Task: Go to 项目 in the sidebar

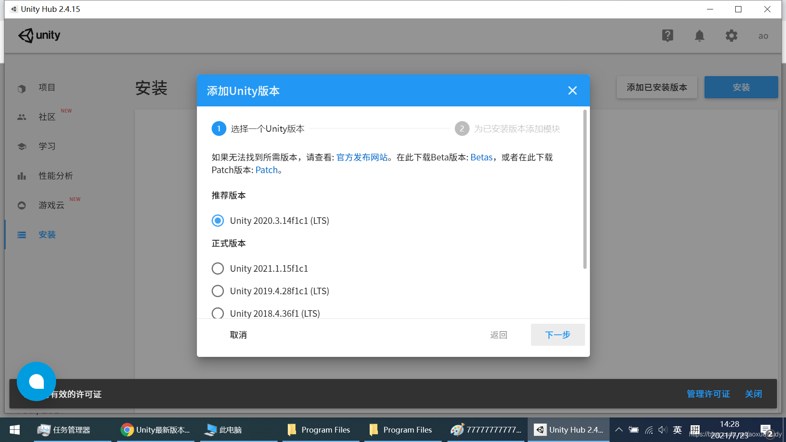Action: (47, 87)
